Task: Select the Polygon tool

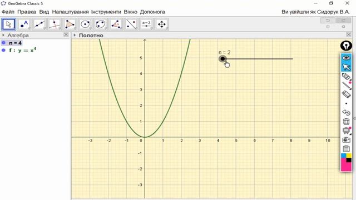Action: pos(70,24)
